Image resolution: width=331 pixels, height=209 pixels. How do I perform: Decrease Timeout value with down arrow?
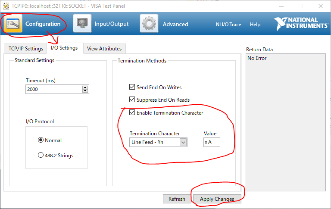(x=85, y=91)
